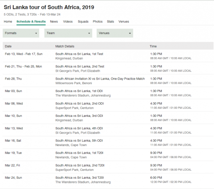Switch to the Videos tab

(x=68, y=21)
